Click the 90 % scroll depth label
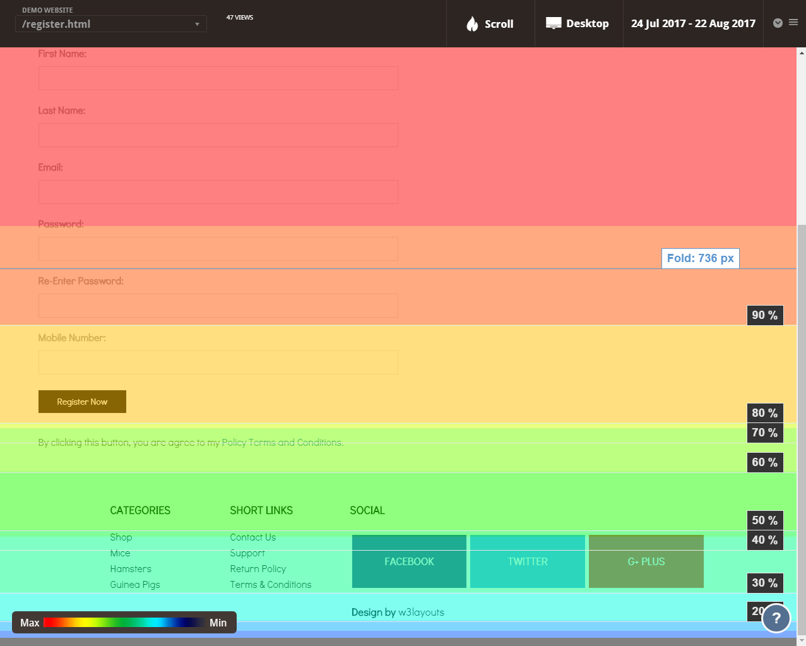 (765, 315)
